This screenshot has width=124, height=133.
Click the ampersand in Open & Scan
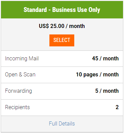[x=20, y=75]
